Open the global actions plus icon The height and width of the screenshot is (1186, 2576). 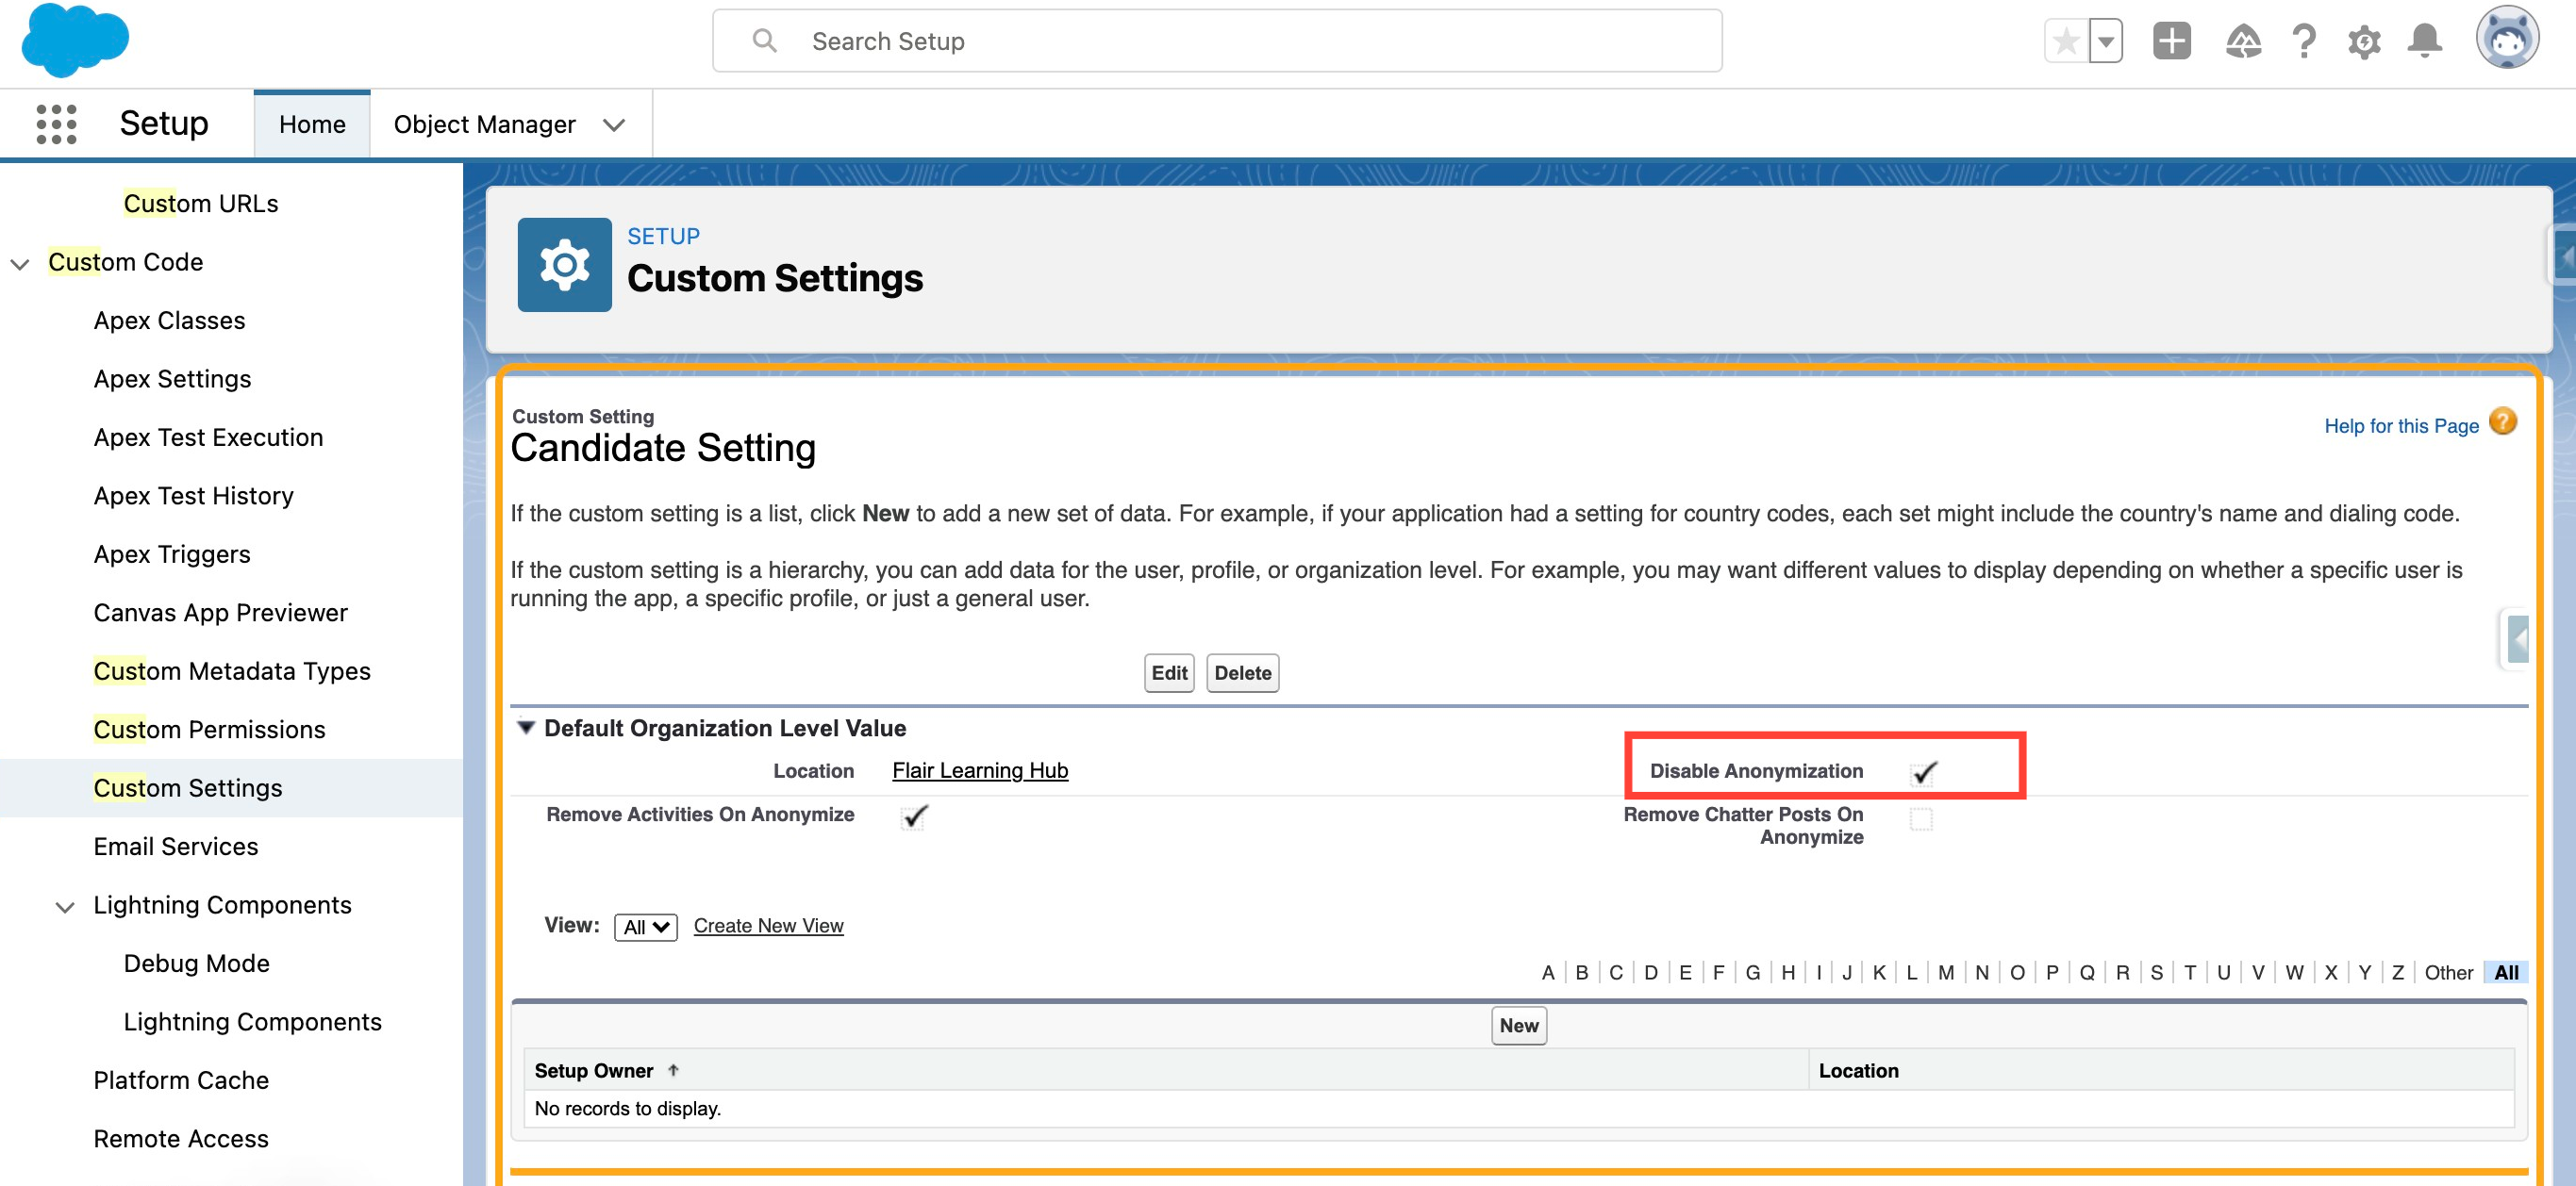tap(2171, 42)
